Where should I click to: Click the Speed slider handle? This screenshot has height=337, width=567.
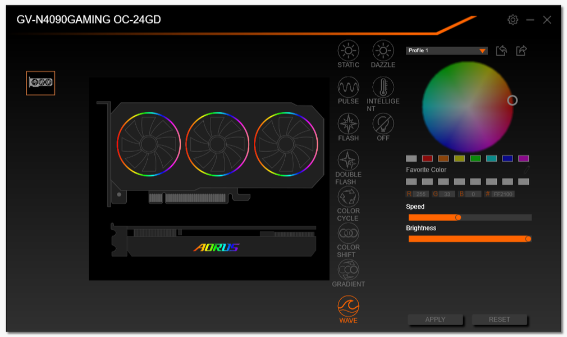[x=458, y=217]
